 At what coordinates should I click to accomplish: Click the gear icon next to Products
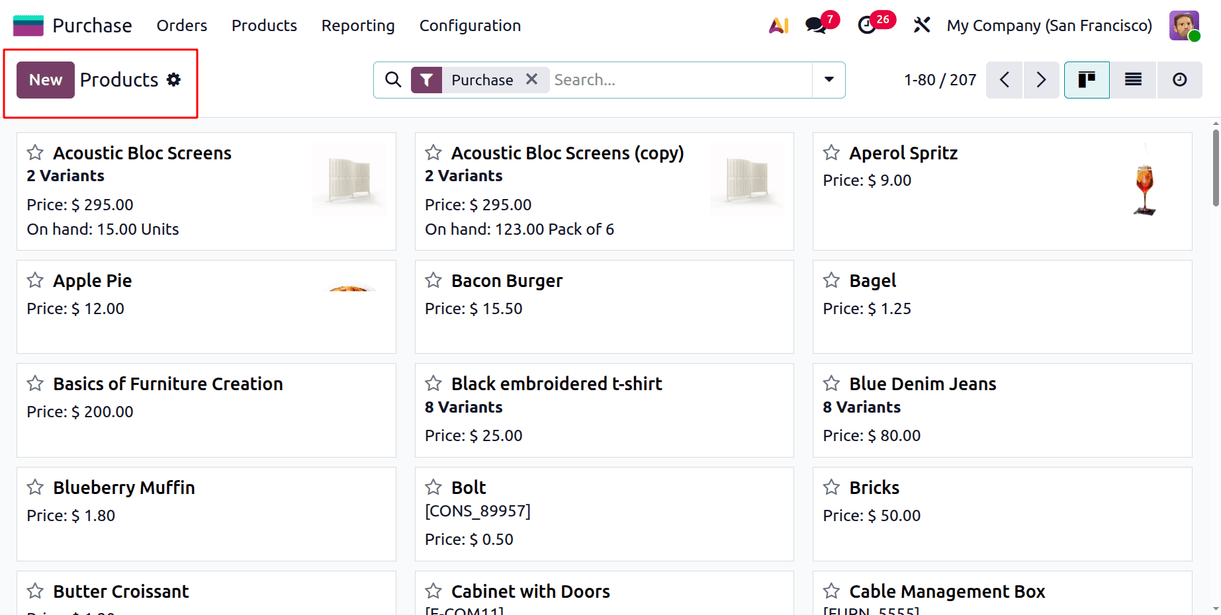click(x=173, y=79)
